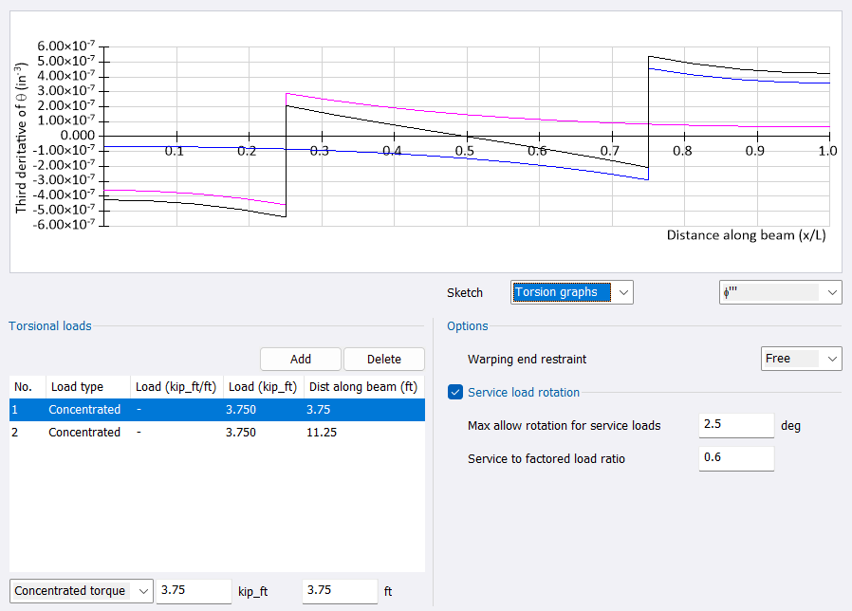Click the torque value field in kip_ft
The image size is (852, 611).
[194, 590]
